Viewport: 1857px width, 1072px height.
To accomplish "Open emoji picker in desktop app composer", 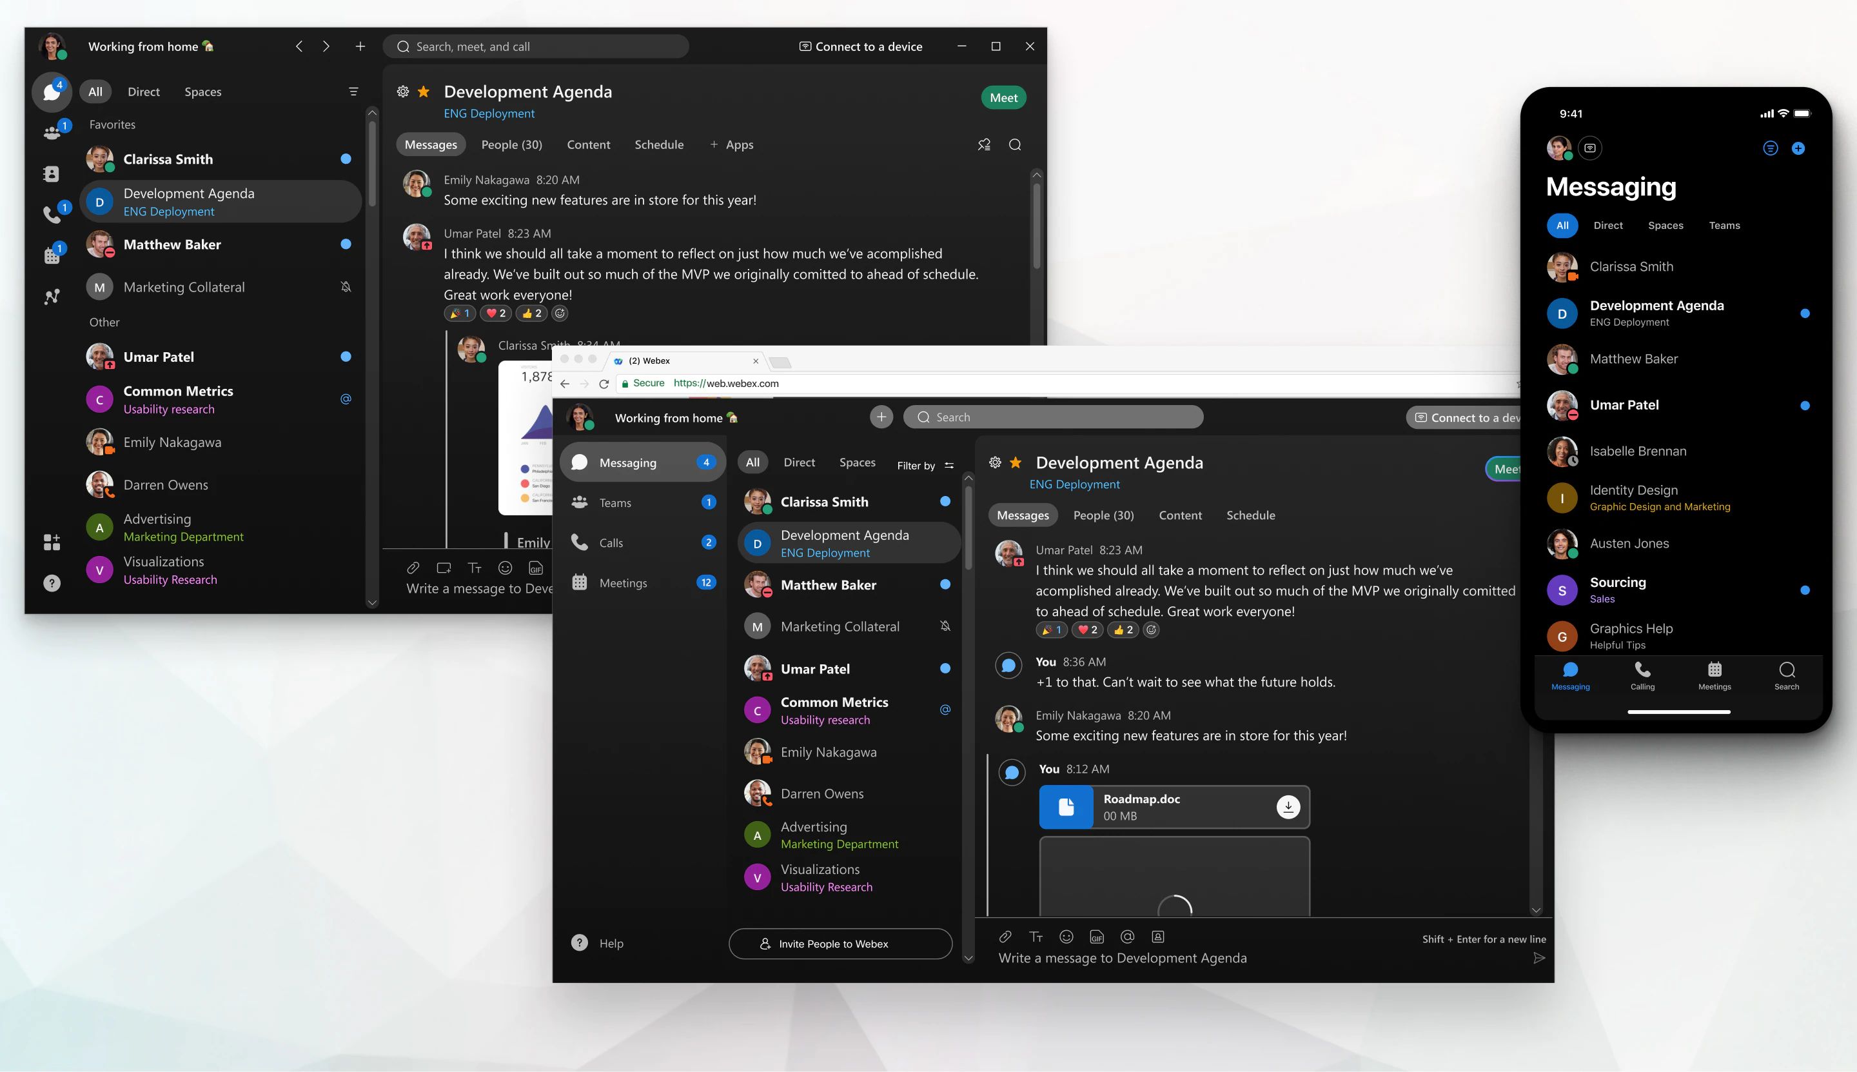I will 505,568.
